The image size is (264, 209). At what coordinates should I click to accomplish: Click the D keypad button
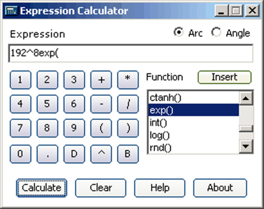74,154
